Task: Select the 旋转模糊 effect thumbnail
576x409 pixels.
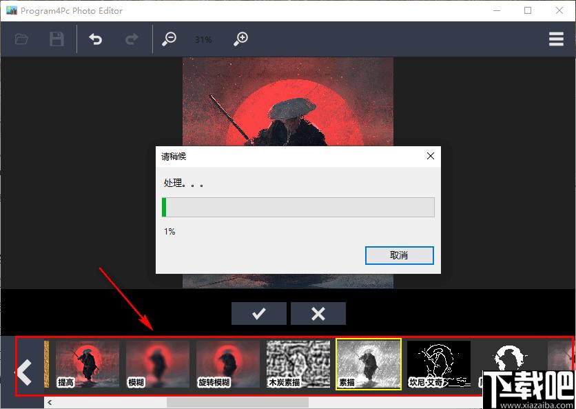Action: click(228, 364)
